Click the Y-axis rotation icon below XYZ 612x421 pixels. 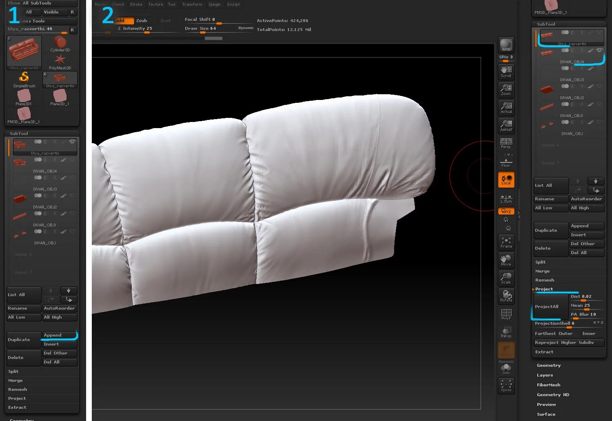click(x=506, y=220)
